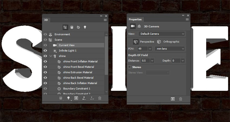Open the mm lens units dropdown

click(170, 49)
